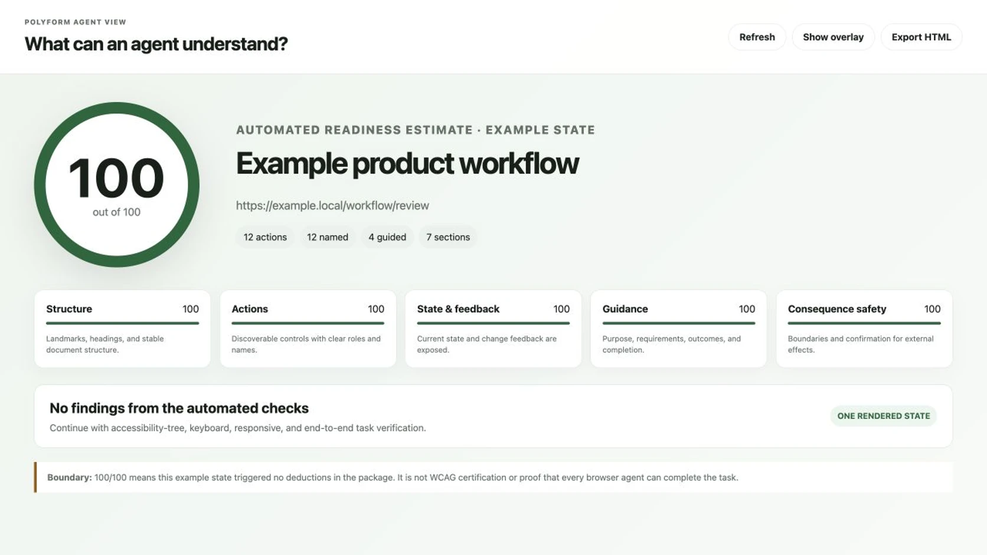987x555 pixels.
Task: Click the 'Current state and change feedback' description
Action: pos(486,344)
